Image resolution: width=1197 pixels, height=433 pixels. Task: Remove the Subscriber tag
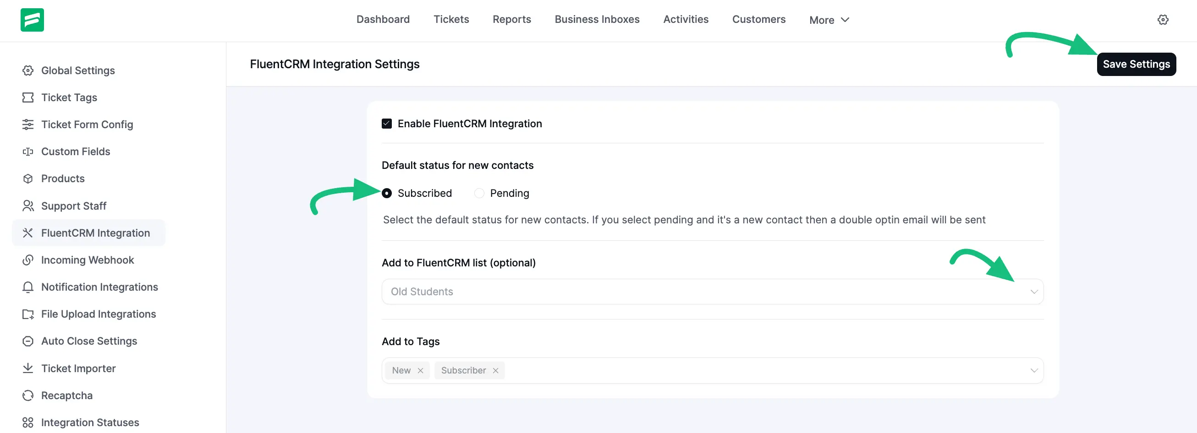pyautogui.click(x=495, y=370)
